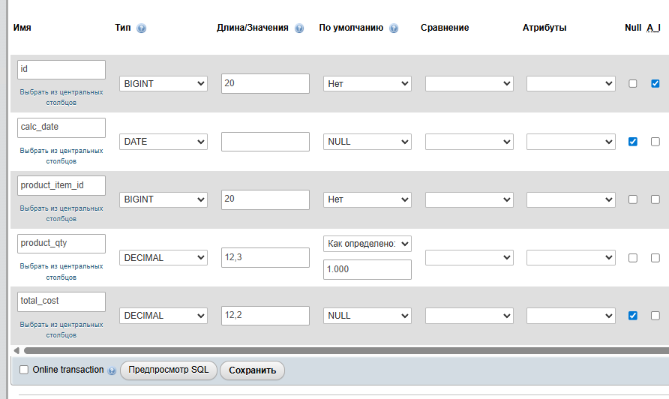
Task: Click the help icon next to По умолчанию
Action: pos(394,28)
